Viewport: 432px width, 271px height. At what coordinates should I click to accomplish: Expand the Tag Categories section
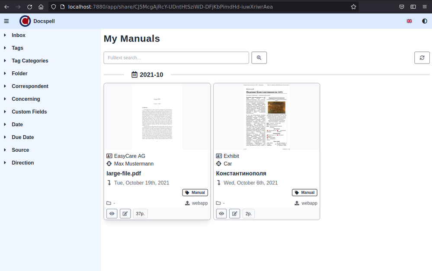29,61
